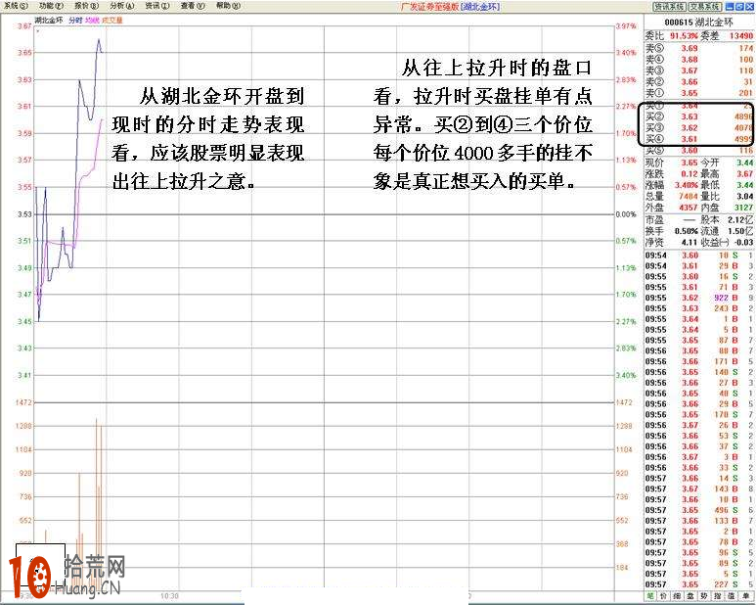Click the 净资 4.11 value
This screenshot has width=756, height=605.
689,242
